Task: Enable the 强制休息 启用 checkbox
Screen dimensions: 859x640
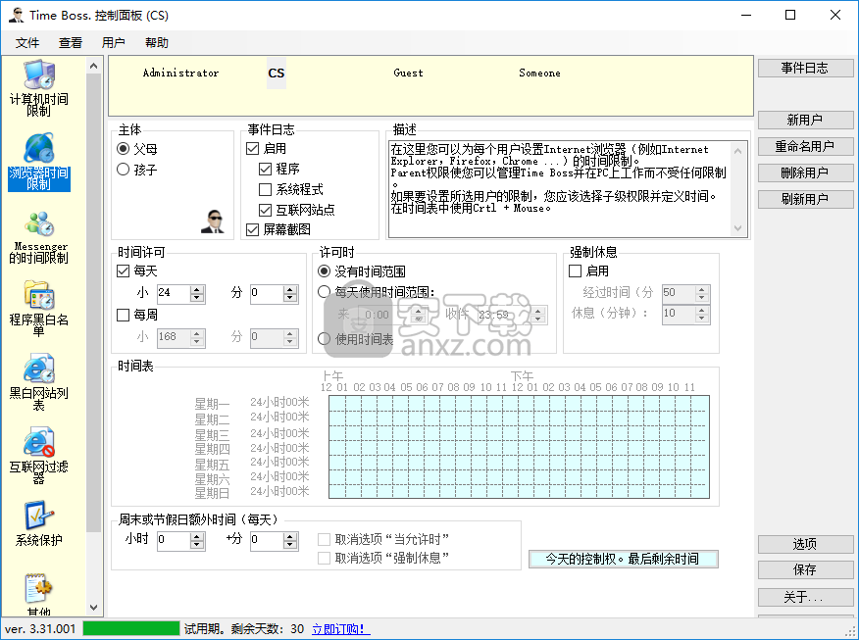Action: (576, 271)
